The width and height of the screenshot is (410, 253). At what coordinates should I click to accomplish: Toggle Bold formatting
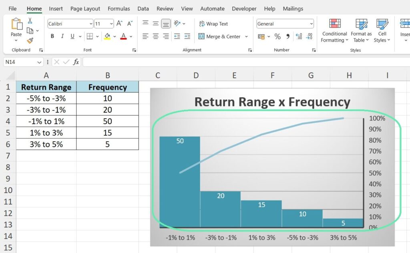pos(52,36)
